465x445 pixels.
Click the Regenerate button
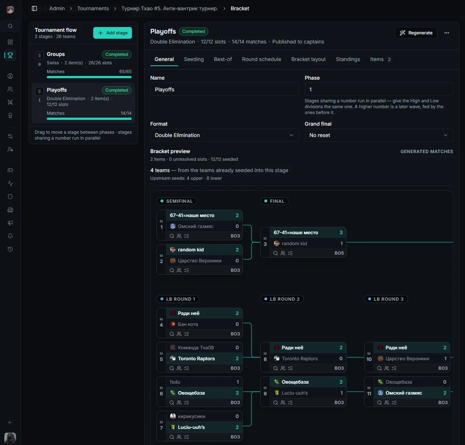416,33
